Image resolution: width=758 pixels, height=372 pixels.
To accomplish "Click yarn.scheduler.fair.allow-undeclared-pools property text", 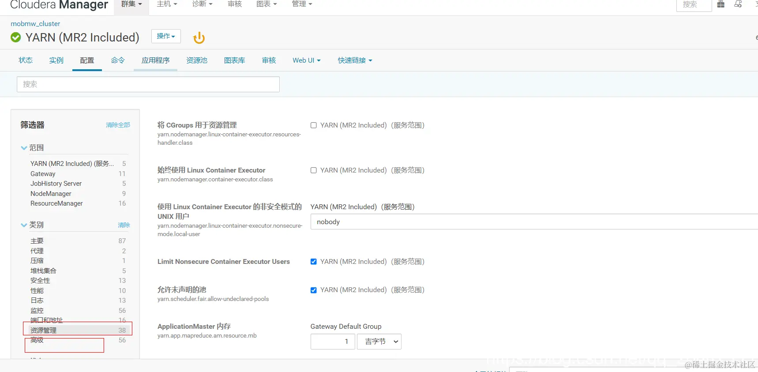I will coord(213,299).
